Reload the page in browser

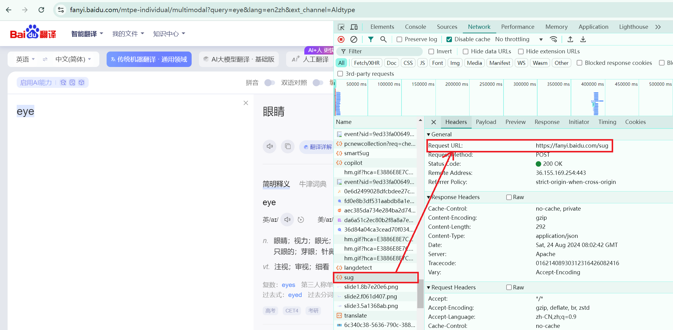[x=41, y=10]
